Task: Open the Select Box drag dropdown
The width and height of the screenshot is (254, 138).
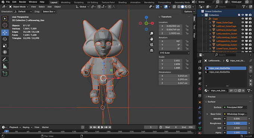Action: 49,12
